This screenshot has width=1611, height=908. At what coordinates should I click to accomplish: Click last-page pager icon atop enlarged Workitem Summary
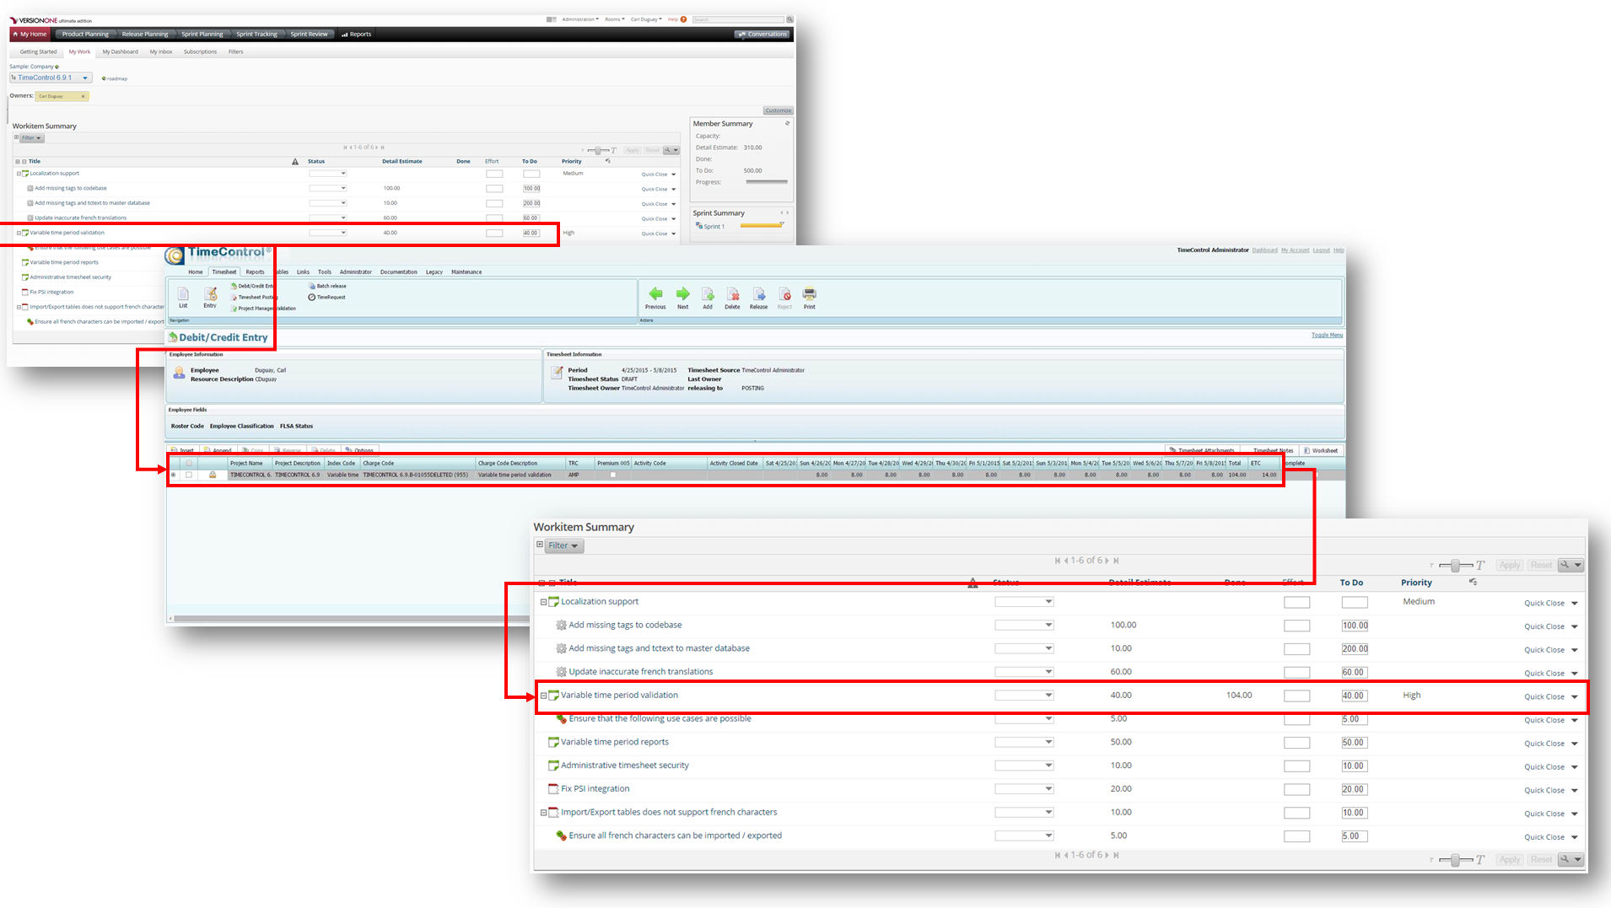click(1116, 561)
